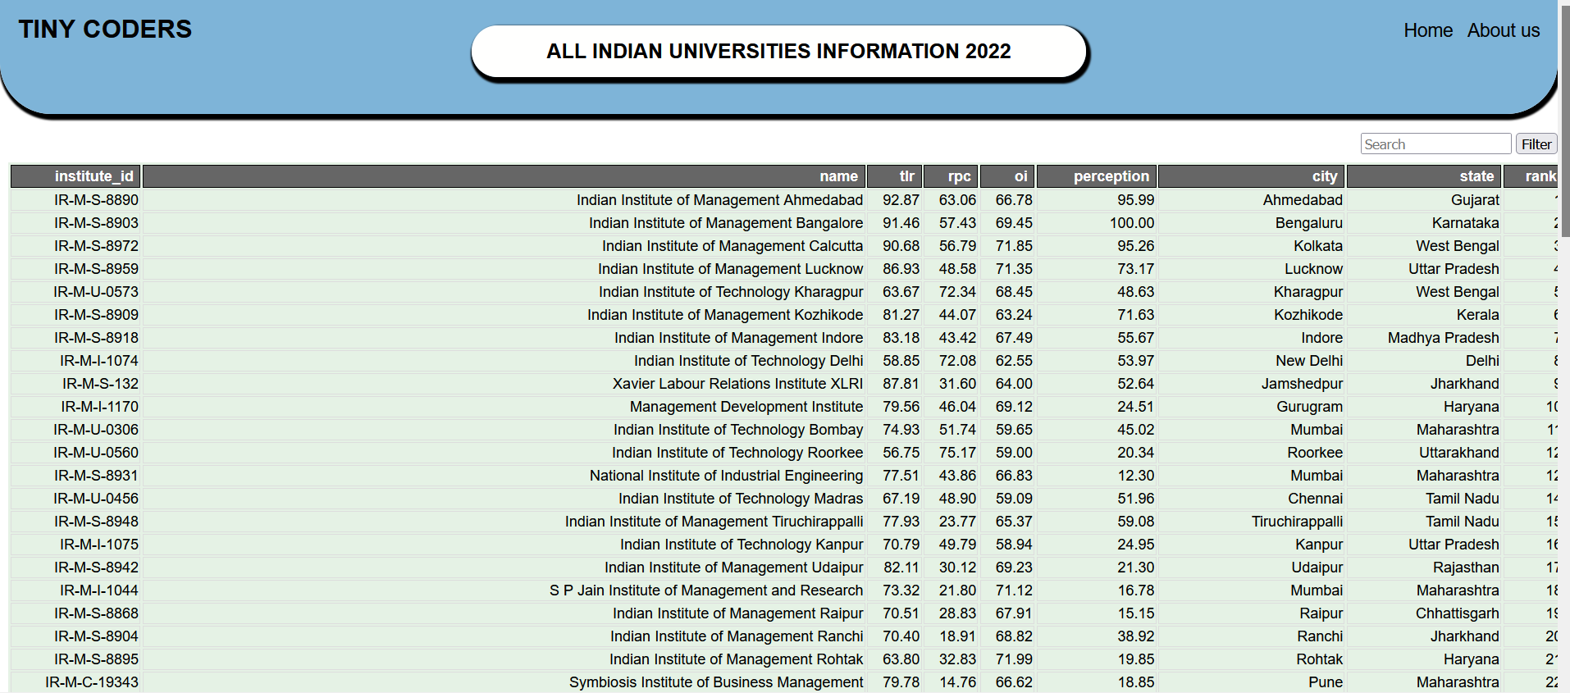Click the oi column header
1570x693 pixels.
pyautogui.click(x=1007, y=176)
